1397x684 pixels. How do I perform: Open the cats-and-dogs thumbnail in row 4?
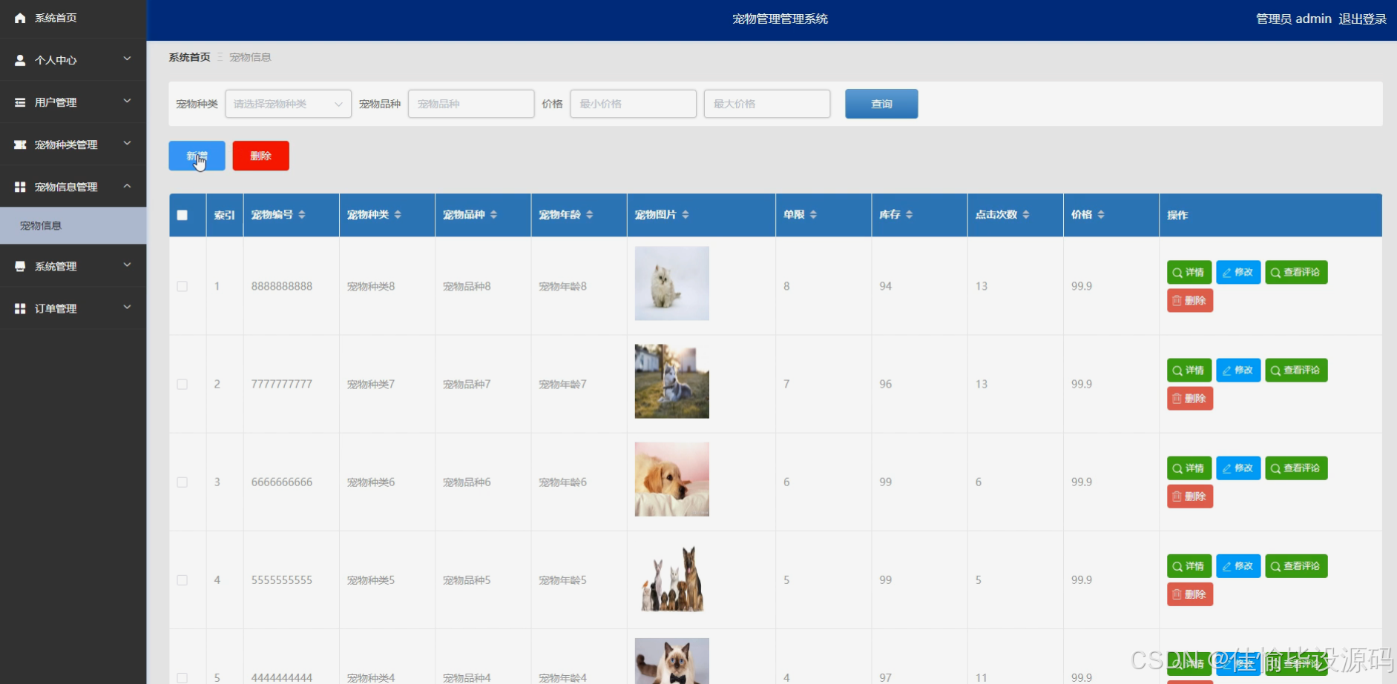(x=671, y=578)
